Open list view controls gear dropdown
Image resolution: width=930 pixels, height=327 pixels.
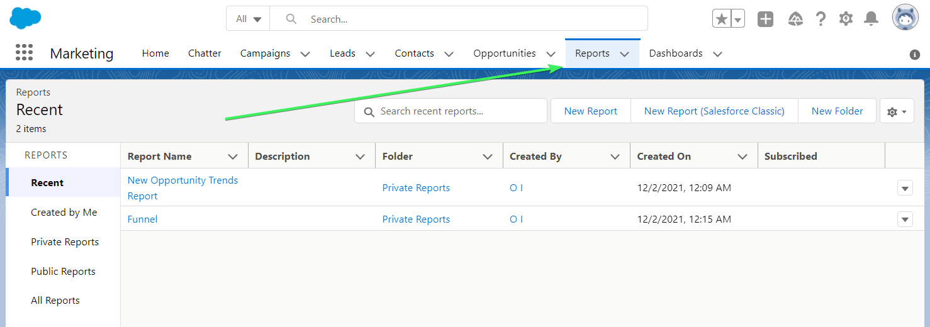pos(897,111)
